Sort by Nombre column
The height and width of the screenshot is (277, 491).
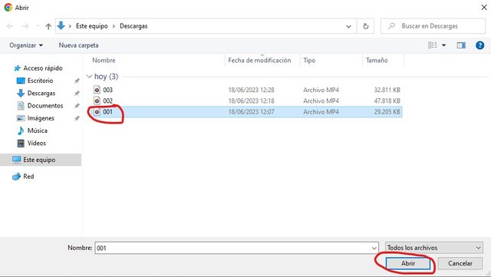coord(104,60)
